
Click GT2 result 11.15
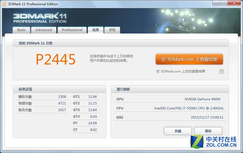coord(93,103)
